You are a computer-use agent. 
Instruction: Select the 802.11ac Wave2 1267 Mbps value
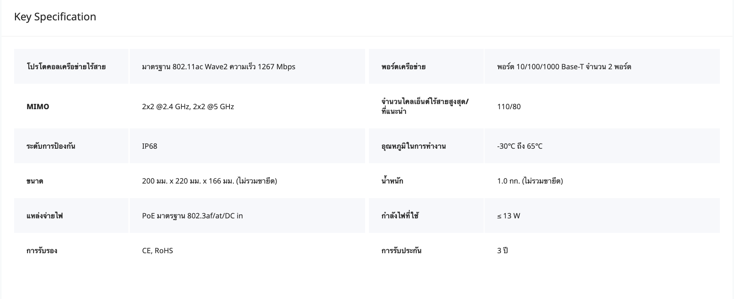click(x=219, y=67)
